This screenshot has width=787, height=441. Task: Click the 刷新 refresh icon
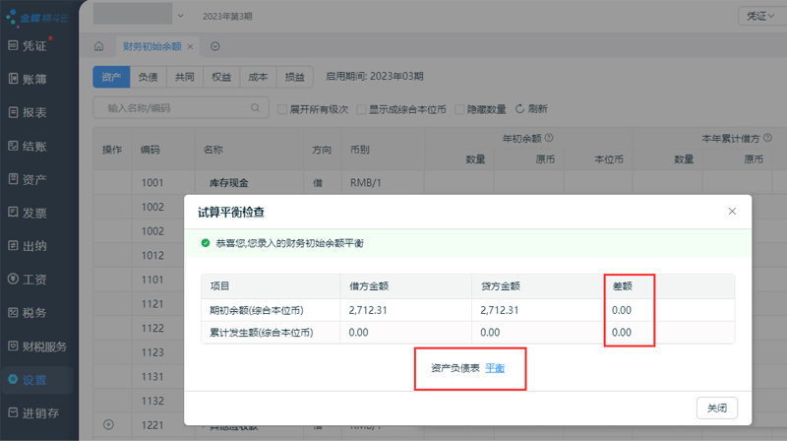pyautogui.click(x=519, y=108)
